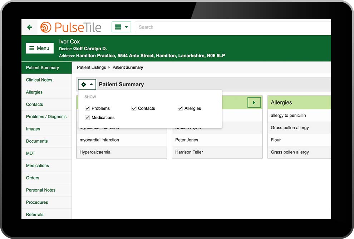Image resolution: width=354 pixels, height=239 pixels.
Task: Open Clinical Notes in sidebar
Action: click(x=39, y=80)
